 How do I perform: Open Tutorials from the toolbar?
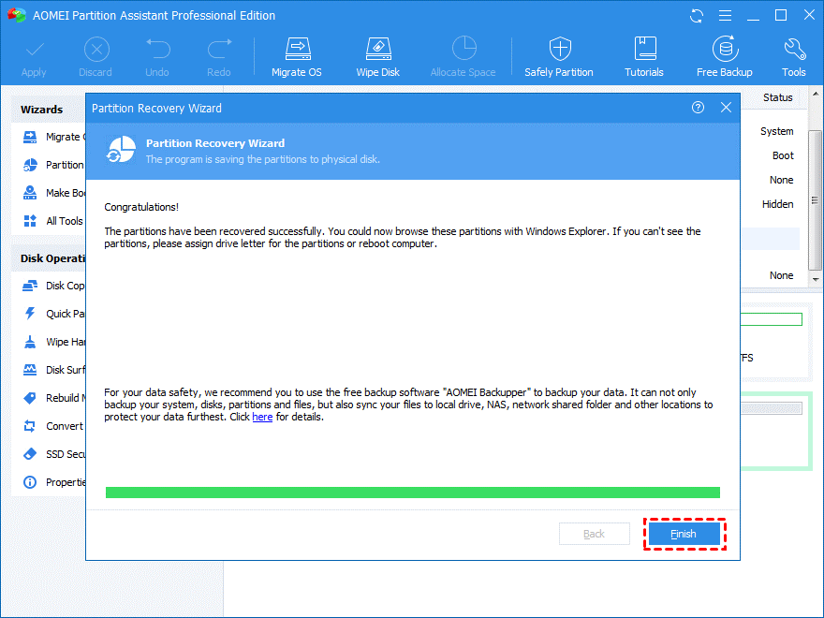tap(643, 54)
